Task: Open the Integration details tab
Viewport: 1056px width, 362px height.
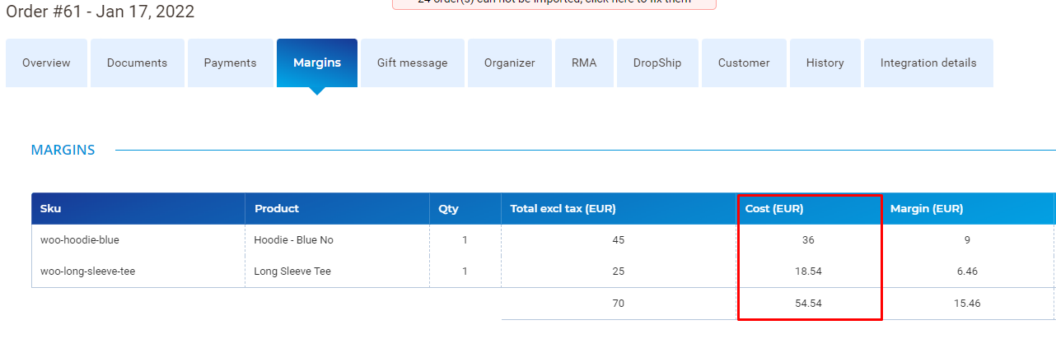Action: click(x=928, y=63)
